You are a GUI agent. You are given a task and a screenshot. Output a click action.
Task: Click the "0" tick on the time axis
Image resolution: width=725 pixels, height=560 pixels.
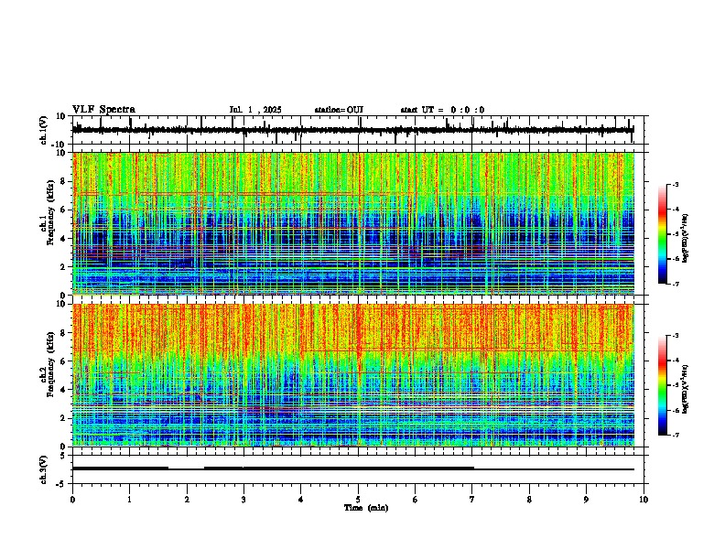(72, 500)
